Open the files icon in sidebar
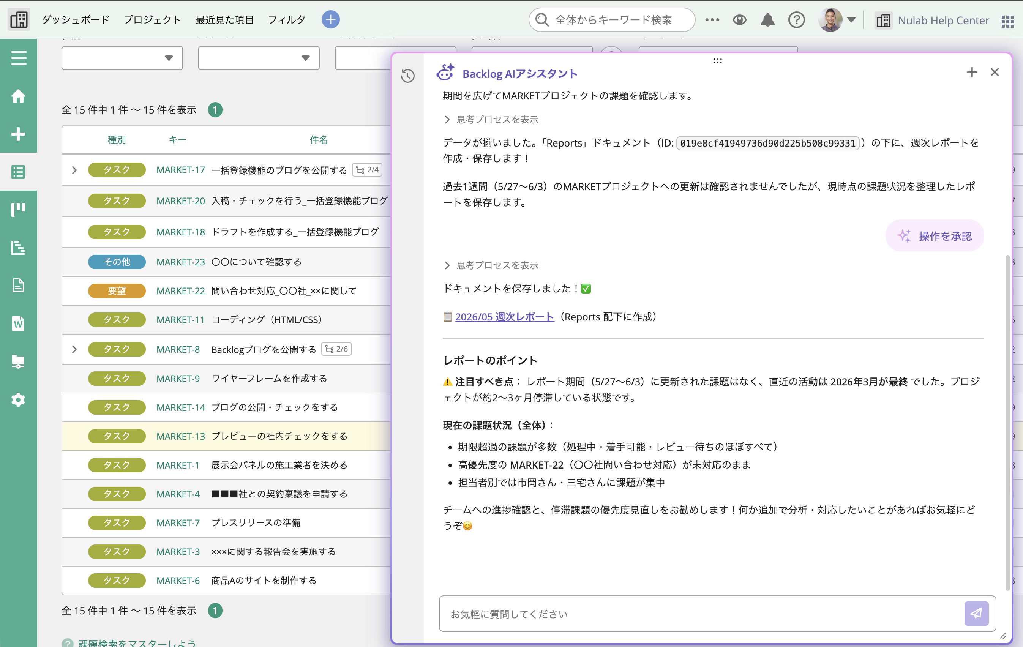Viewport: 1023px width, 647px height. (x=18, y=361)
